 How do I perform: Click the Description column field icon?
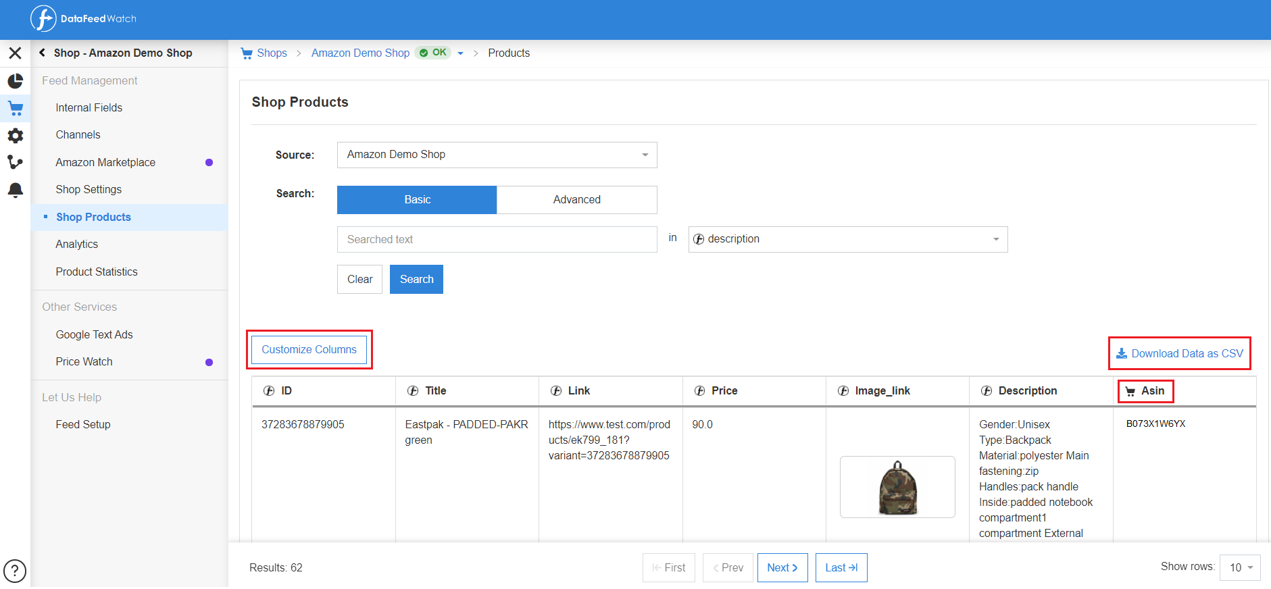tap(987, 390)
